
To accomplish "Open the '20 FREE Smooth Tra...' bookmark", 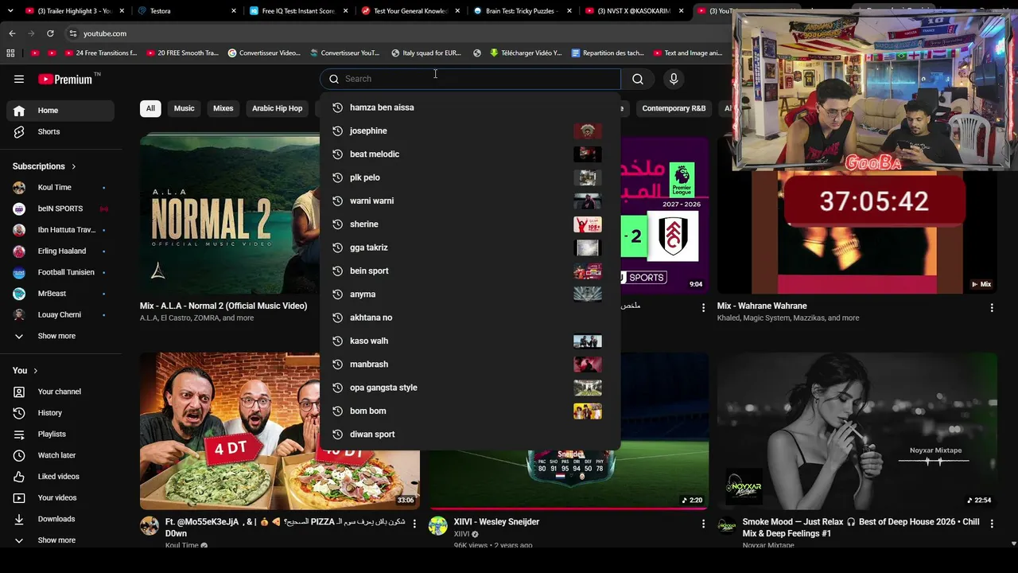I will tap(182, 53).
